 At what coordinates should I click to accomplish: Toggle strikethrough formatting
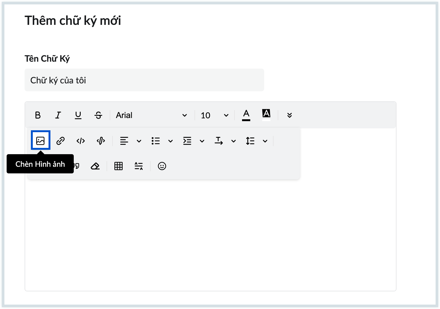[98, 115]
